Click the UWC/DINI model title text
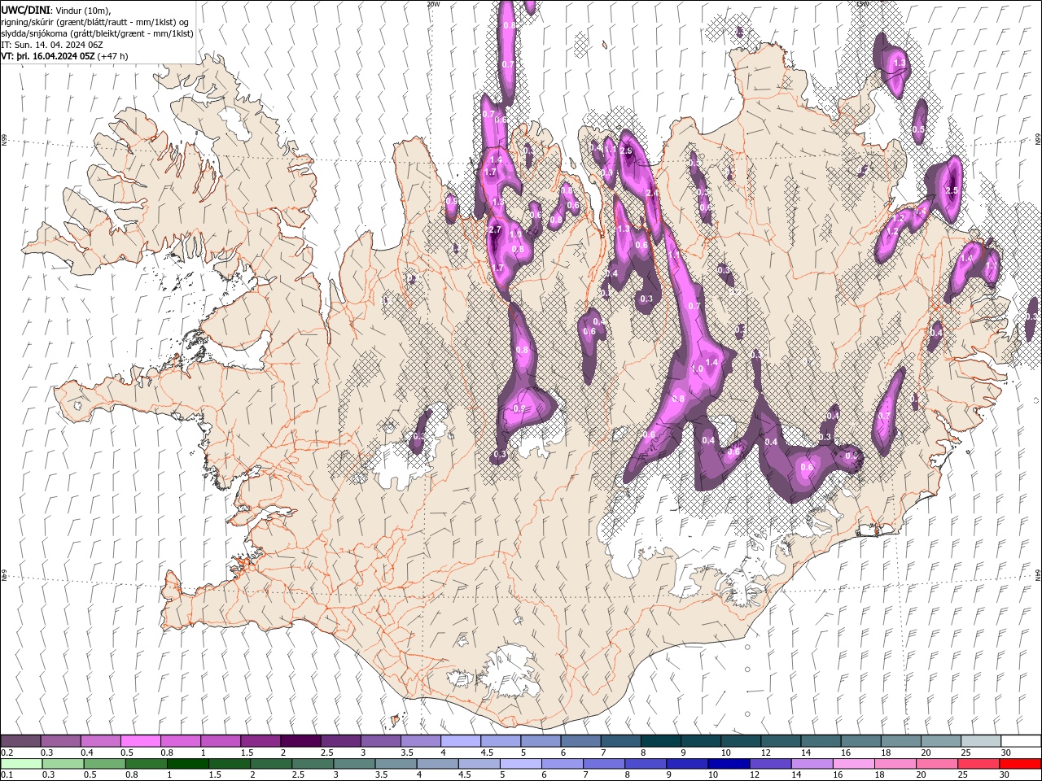 (x=27, y=10)
